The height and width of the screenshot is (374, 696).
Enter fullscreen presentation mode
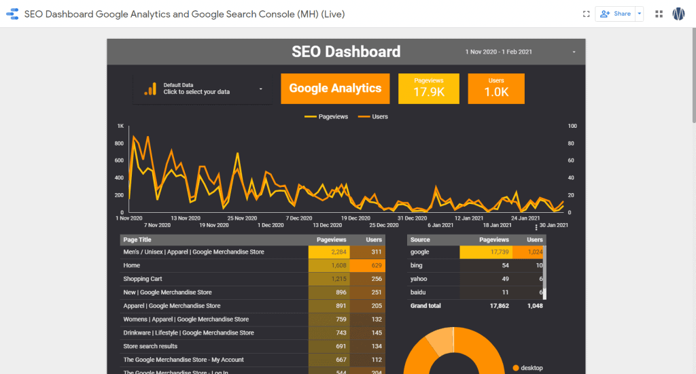[586, 14]
